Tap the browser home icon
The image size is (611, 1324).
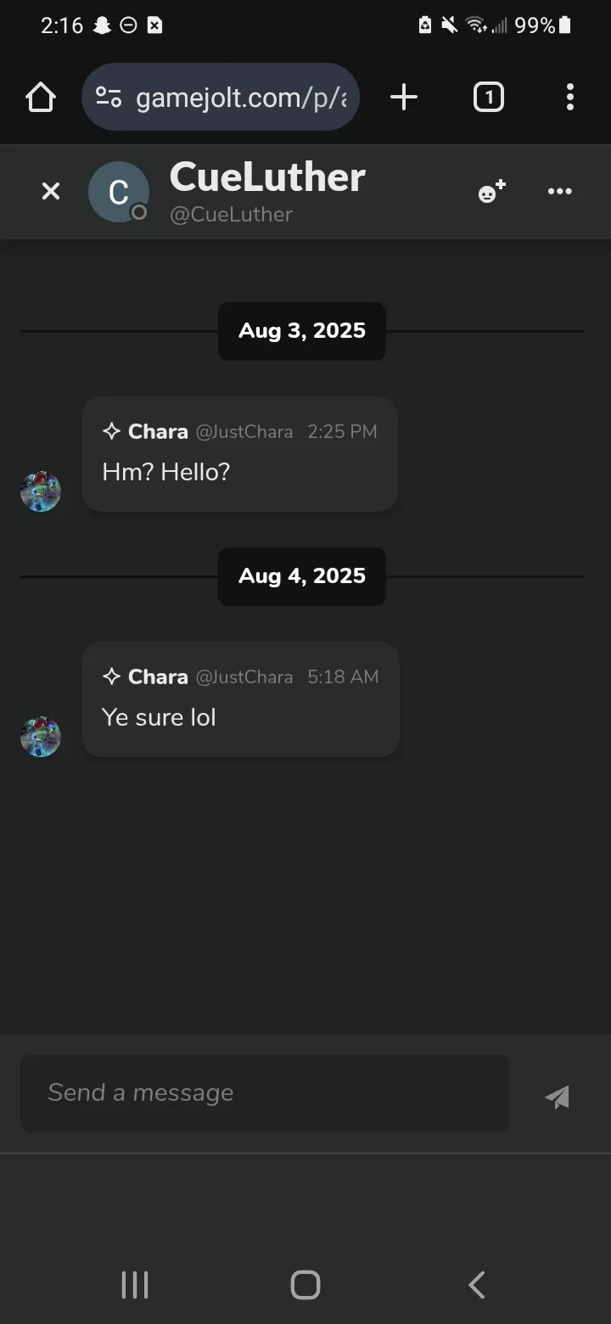tap(41, 98)
